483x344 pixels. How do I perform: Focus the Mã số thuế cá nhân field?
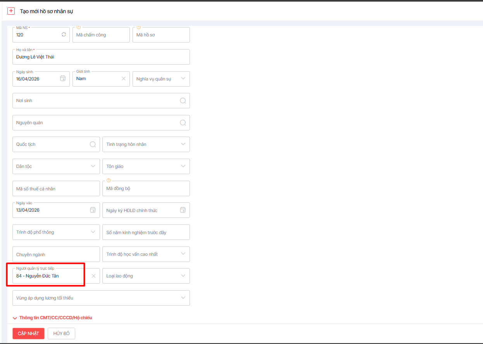tap(56, 189)
